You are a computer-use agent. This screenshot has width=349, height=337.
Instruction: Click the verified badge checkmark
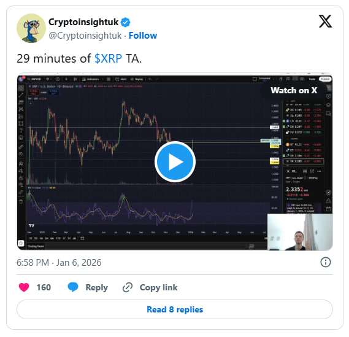point(125,22)
